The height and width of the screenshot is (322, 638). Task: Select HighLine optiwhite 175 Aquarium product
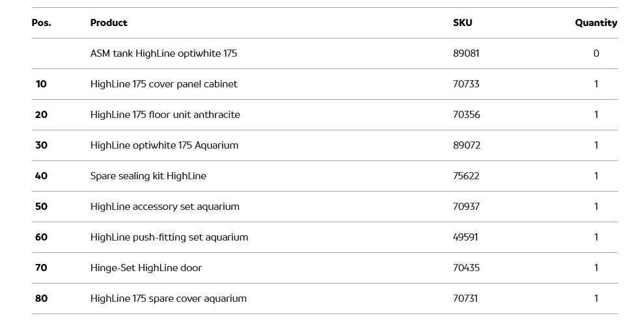click(x=164, y=145)
